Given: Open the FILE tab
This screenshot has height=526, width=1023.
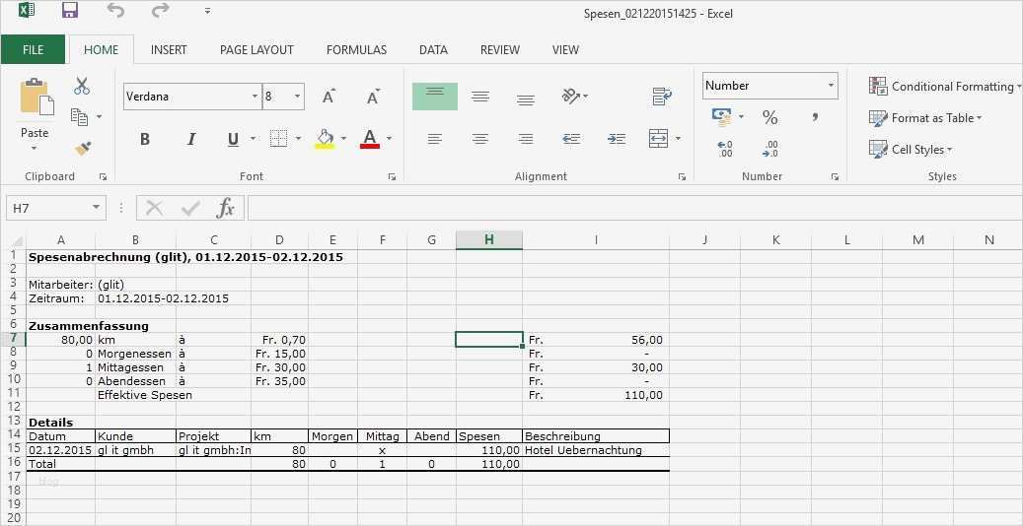Looking at the screenshot, I should (33, 49).
